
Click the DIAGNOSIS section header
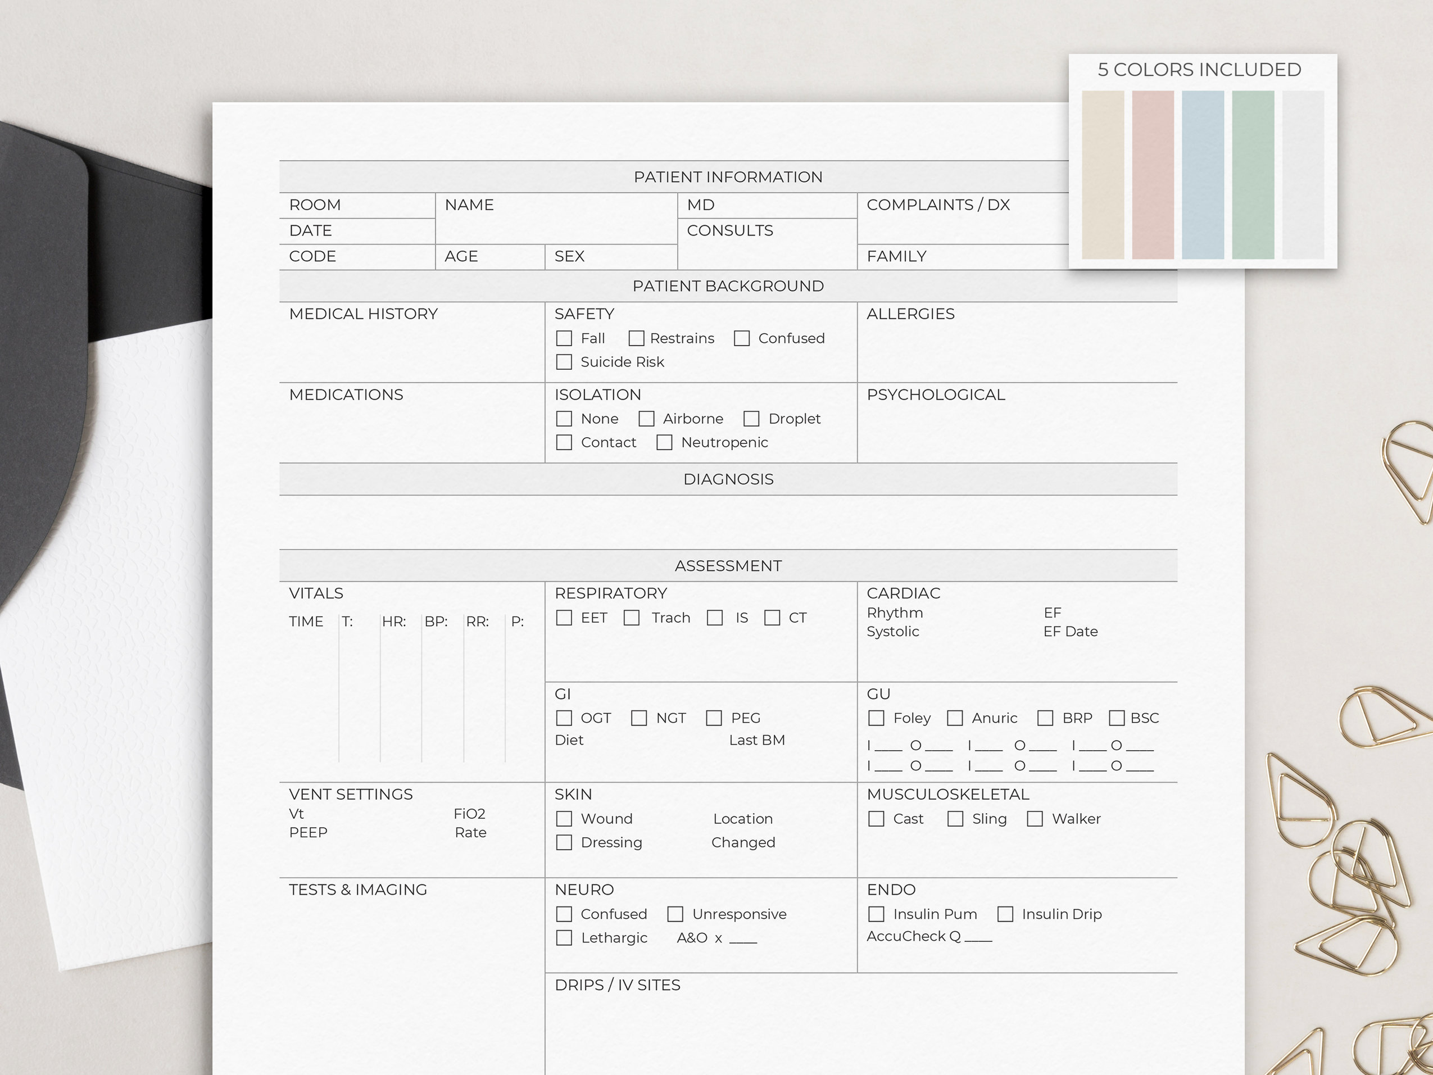(x=728, y=479)
